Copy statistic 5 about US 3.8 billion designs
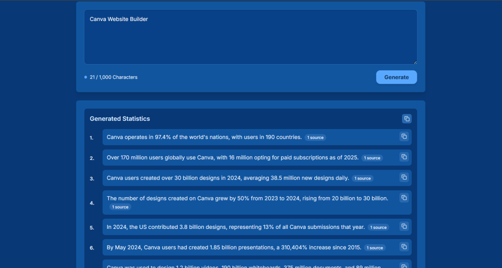This screenshot has height=268, width=502. pos(404,226)
